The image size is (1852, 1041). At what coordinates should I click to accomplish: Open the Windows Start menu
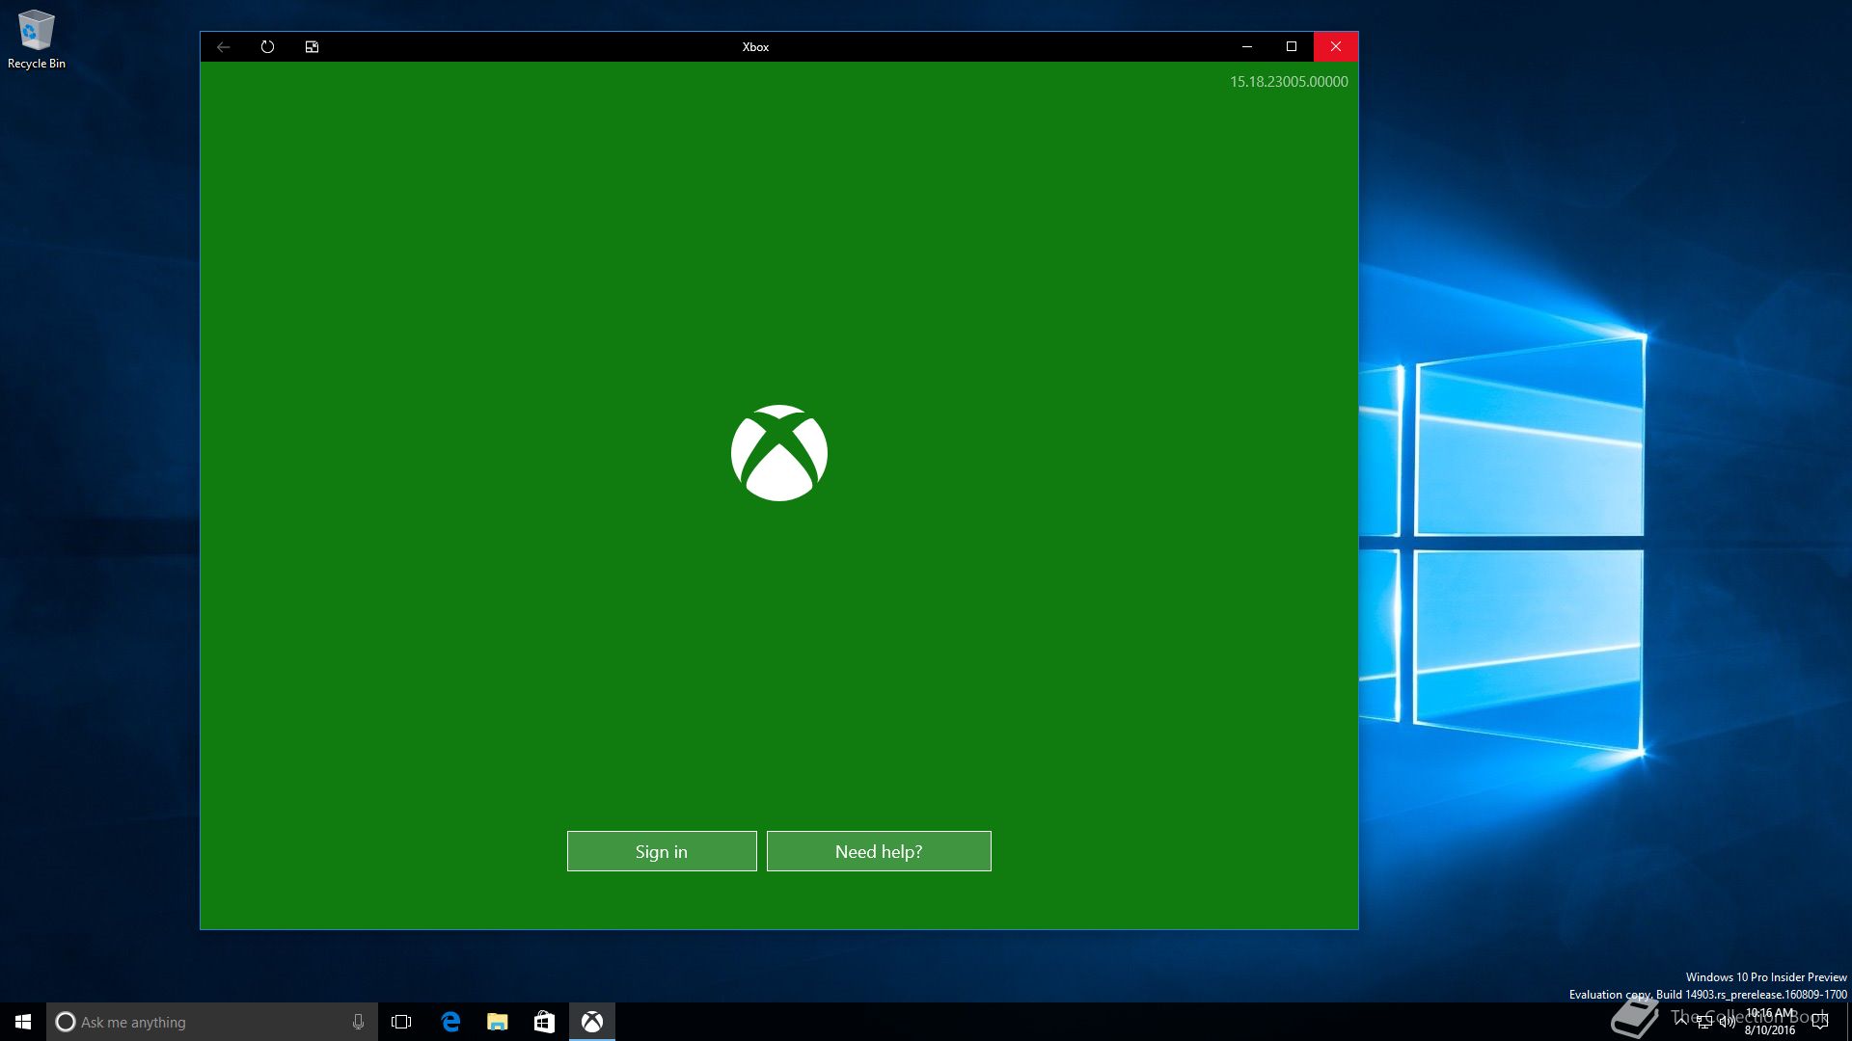23,1022
